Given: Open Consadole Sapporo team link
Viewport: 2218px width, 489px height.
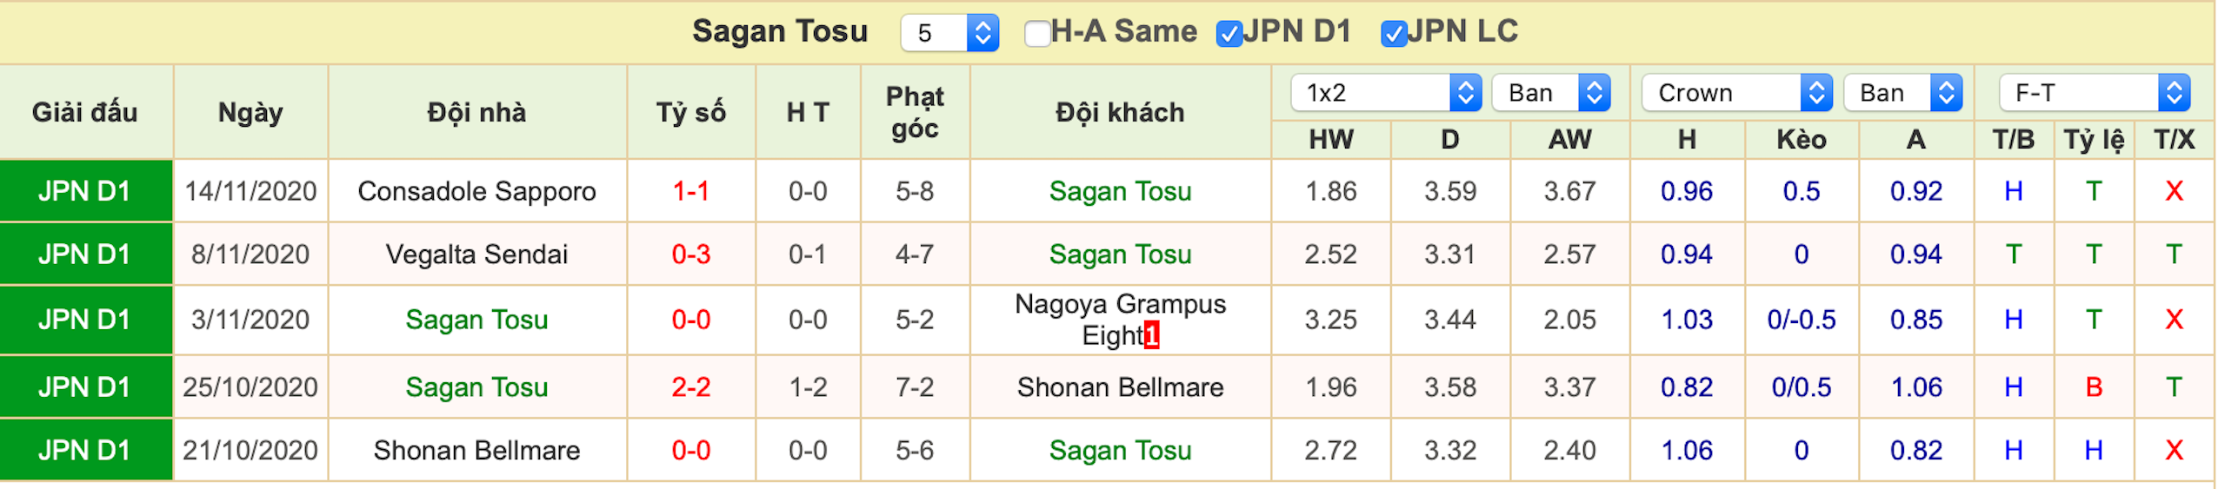Looking at the screenshot, I should point(476,191).
